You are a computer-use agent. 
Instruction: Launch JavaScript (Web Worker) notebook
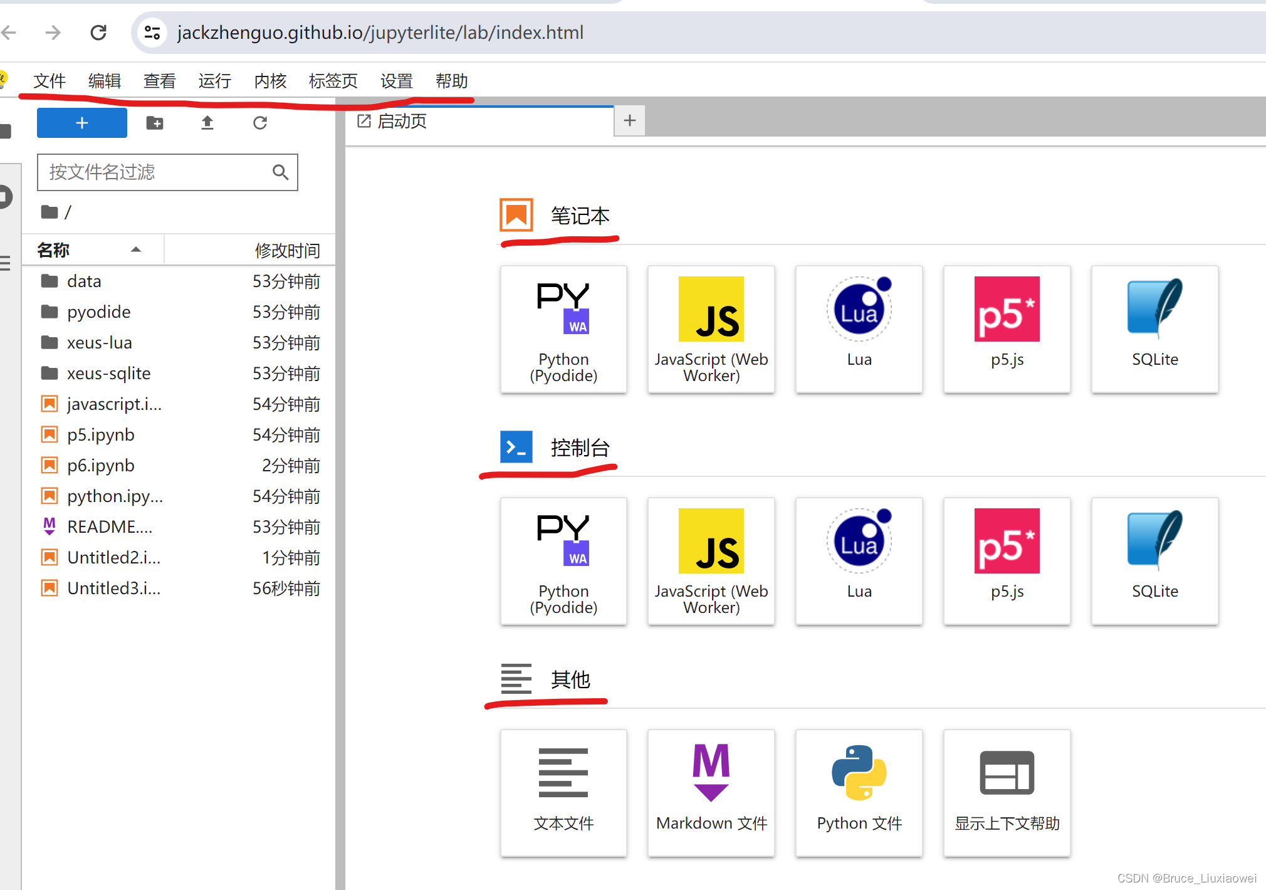(711, 330)
